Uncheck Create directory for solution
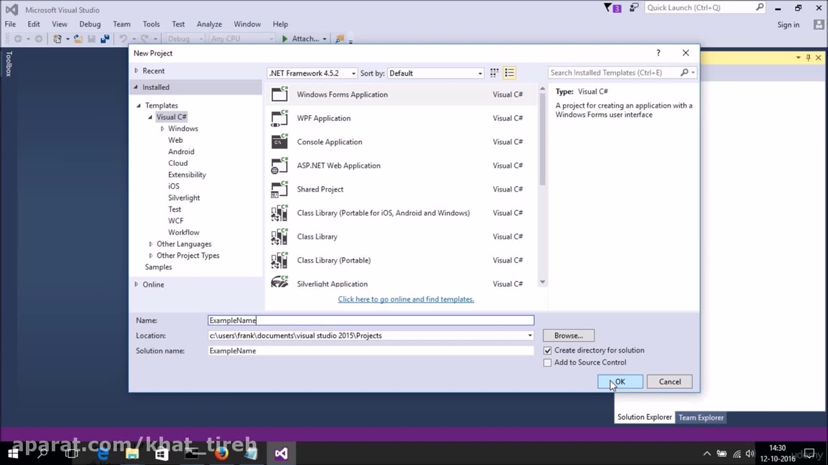 pos(548,351)
